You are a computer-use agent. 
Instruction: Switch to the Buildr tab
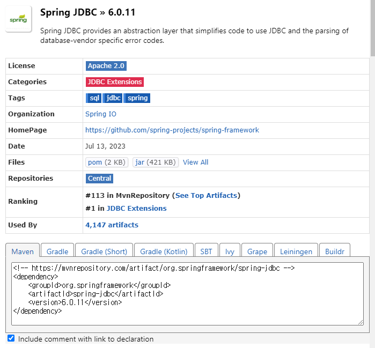(x=335, y=250)
